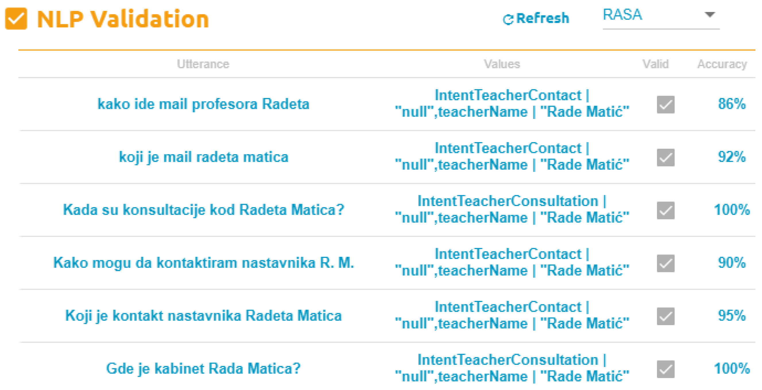This screenshot has height=390, width=762.
Task: Toggle valid checkbox for 'koji je mail radeta matica'
Action: (x=665, y=157)
